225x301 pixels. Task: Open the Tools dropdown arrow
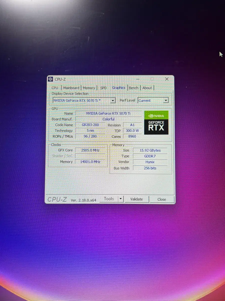point(121,199)
